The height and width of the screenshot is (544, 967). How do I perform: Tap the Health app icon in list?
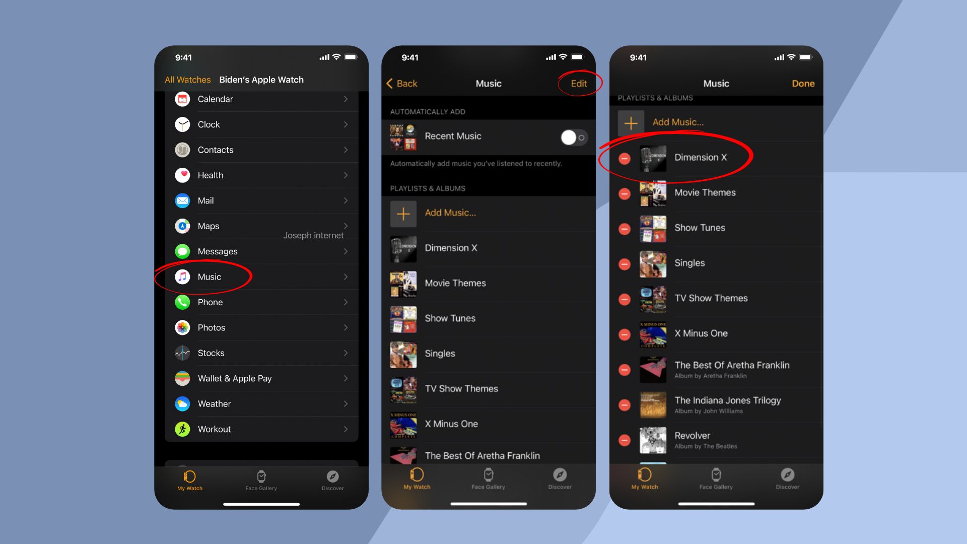(183, 175)
